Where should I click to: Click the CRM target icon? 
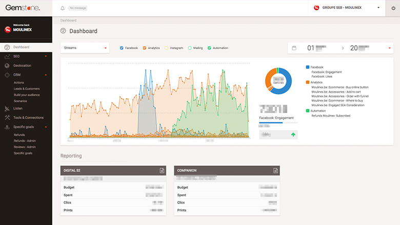tap(7, 75)
